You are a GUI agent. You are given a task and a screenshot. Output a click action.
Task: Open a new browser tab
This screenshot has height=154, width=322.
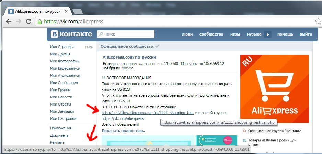pos(78,11)
